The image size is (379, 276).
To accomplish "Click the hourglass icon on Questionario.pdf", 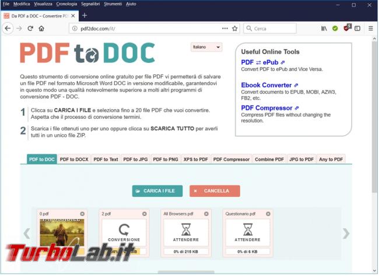I will tap(248, 229).
